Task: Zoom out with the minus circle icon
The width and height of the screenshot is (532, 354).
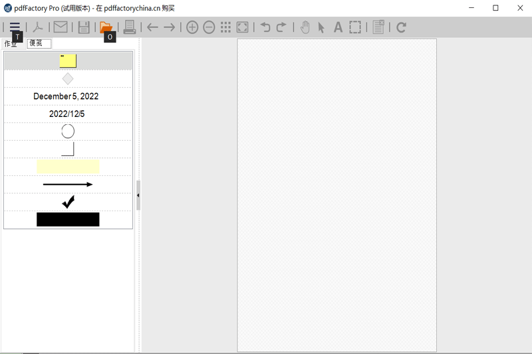Action: pos(209,27)
